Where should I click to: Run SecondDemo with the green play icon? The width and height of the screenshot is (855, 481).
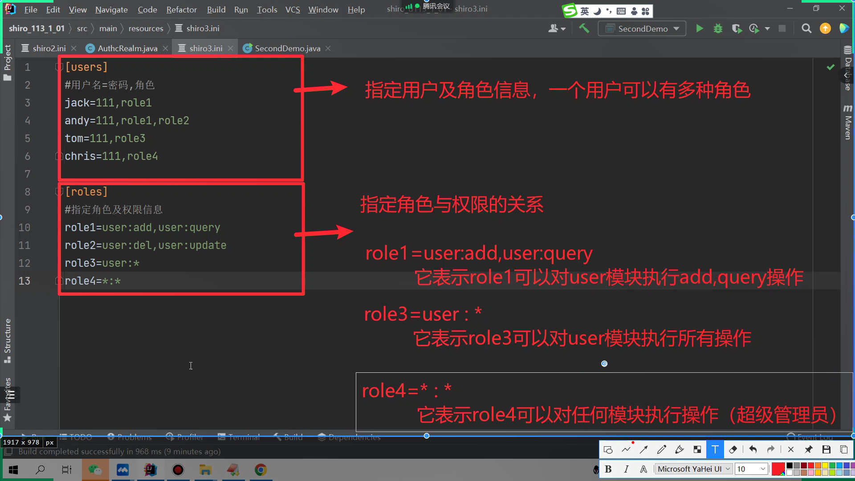(x=700, y=29)
